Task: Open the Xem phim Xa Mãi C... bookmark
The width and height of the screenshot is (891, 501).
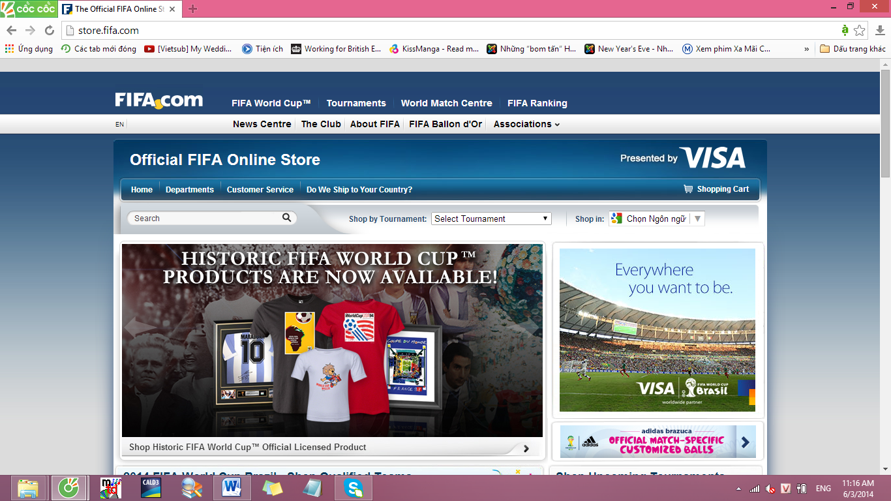Action: pos(726,49)
